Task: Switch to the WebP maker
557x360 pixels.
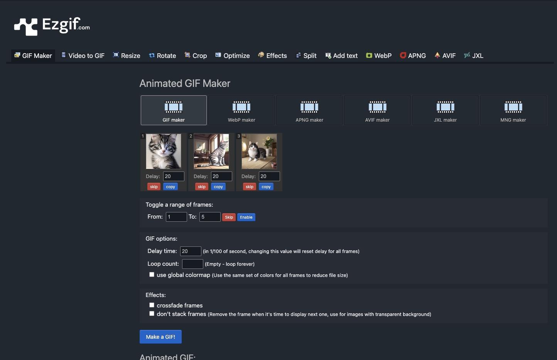Action: click(x=241, y=110)
